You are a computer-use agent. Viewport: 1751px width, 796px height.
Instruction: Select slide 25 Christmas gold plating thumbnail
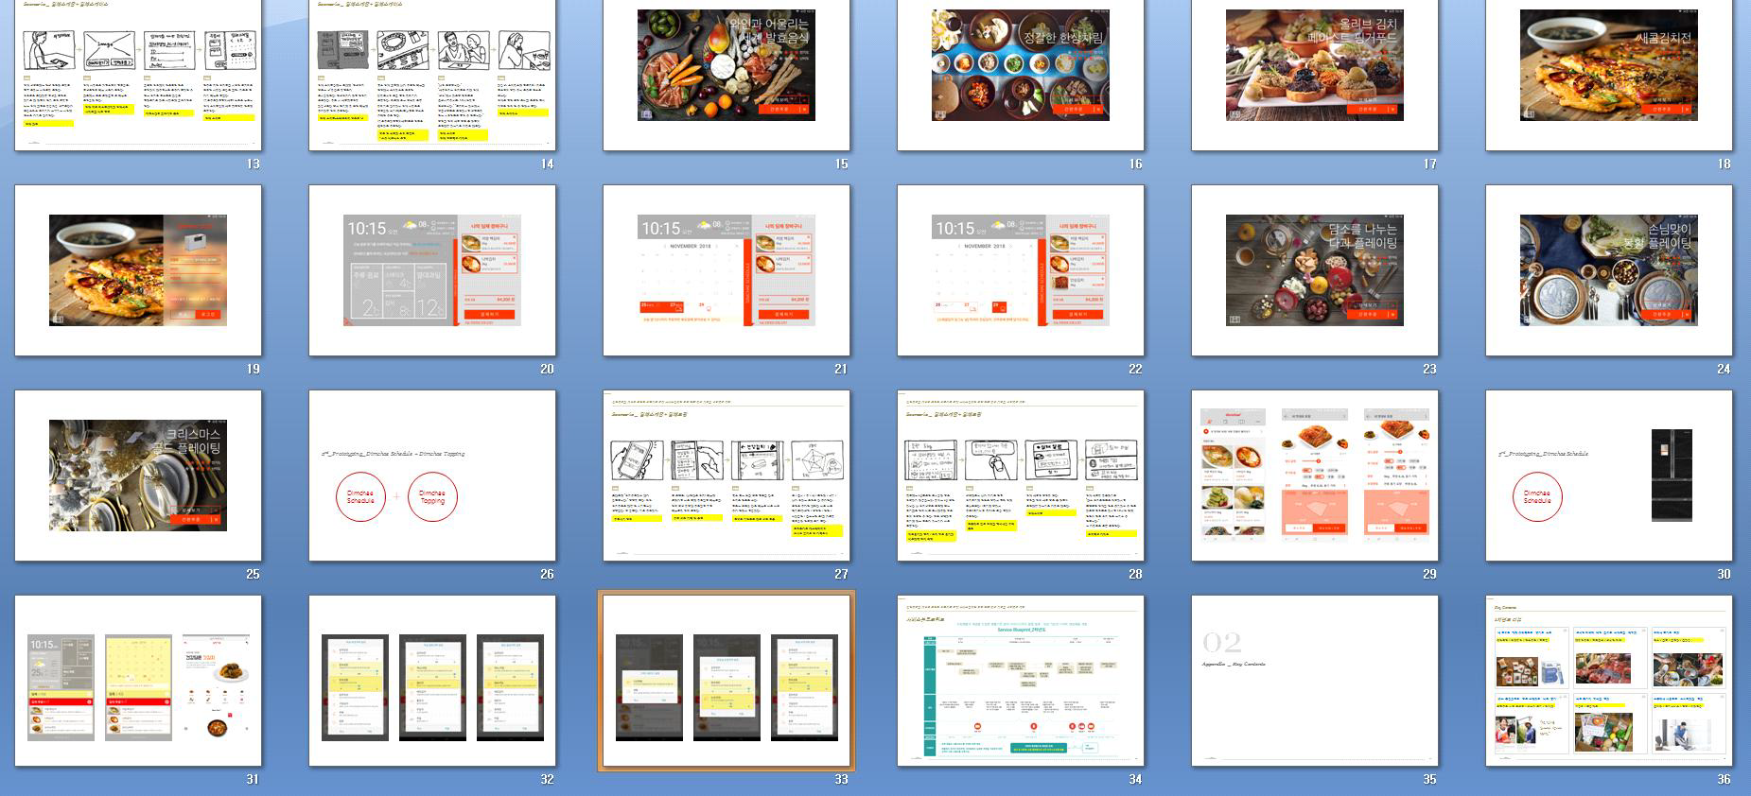click(x=138, y=476)
